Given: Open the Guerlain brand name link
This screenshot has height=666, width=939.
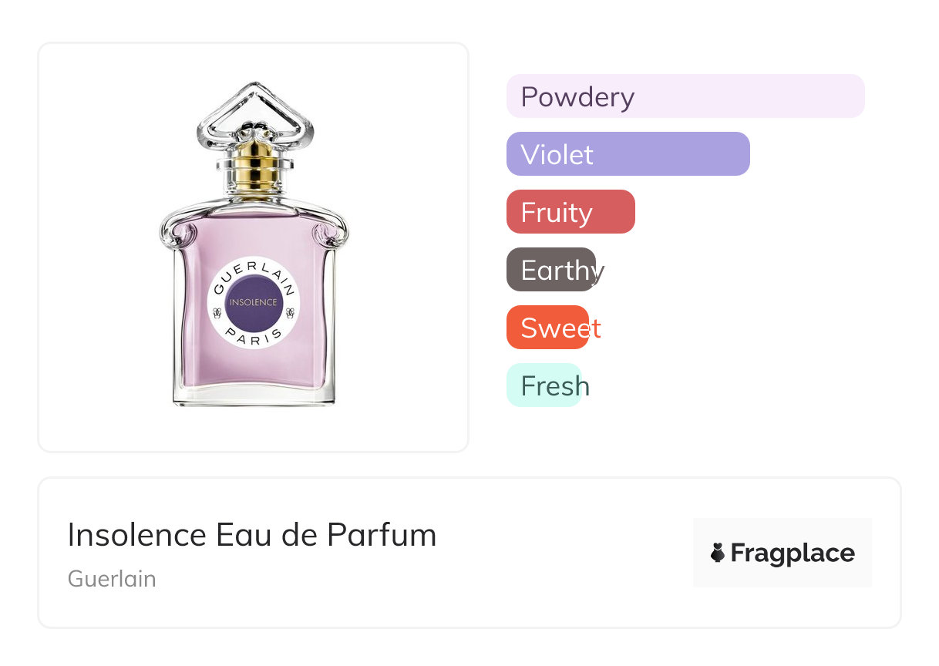Looking at the screenshot, I should click(x=112, y=579).
